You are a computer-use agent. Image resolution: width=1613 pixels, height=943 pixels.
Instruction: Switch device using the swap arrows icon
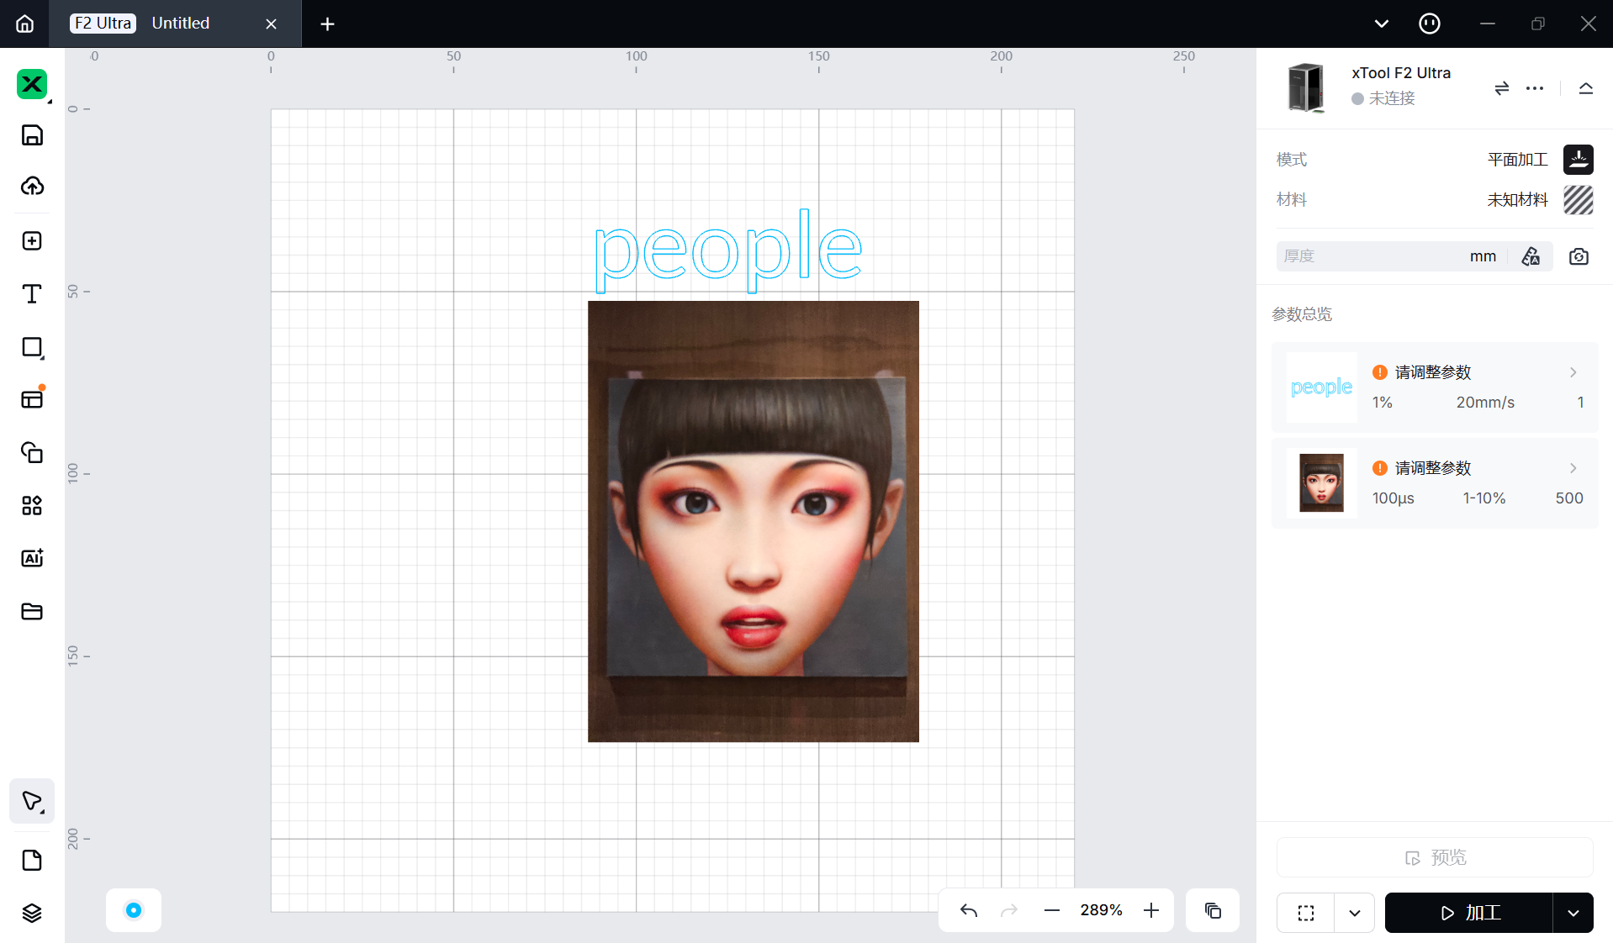[1501, 88]
